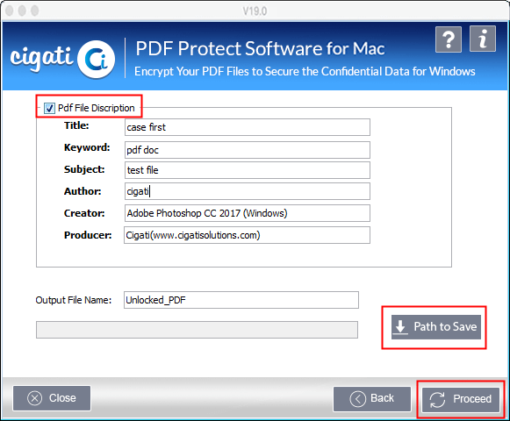Click the 'Keyword:' label
The image size is (510, 421).
[x=87, y=147]
